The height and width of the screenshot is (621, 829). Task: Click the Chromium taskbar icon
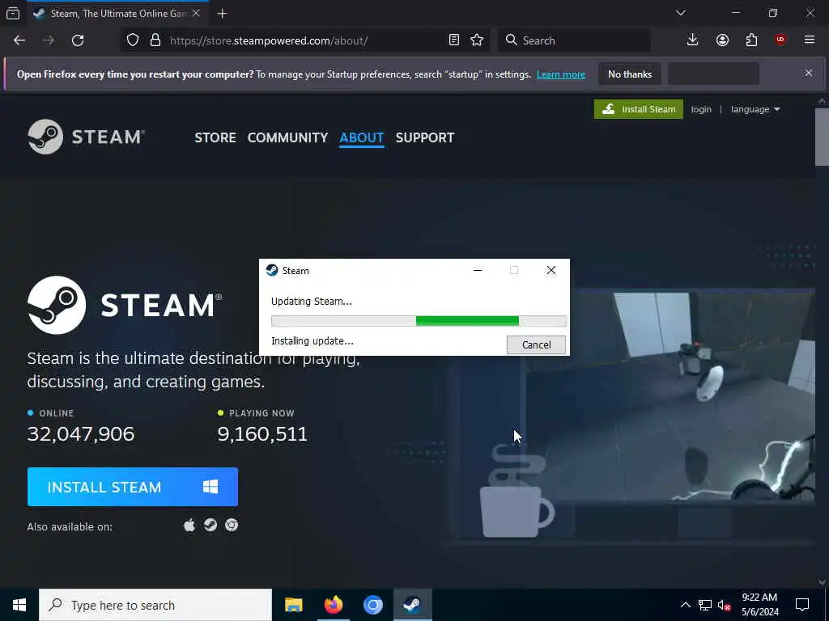click(372, 605)
